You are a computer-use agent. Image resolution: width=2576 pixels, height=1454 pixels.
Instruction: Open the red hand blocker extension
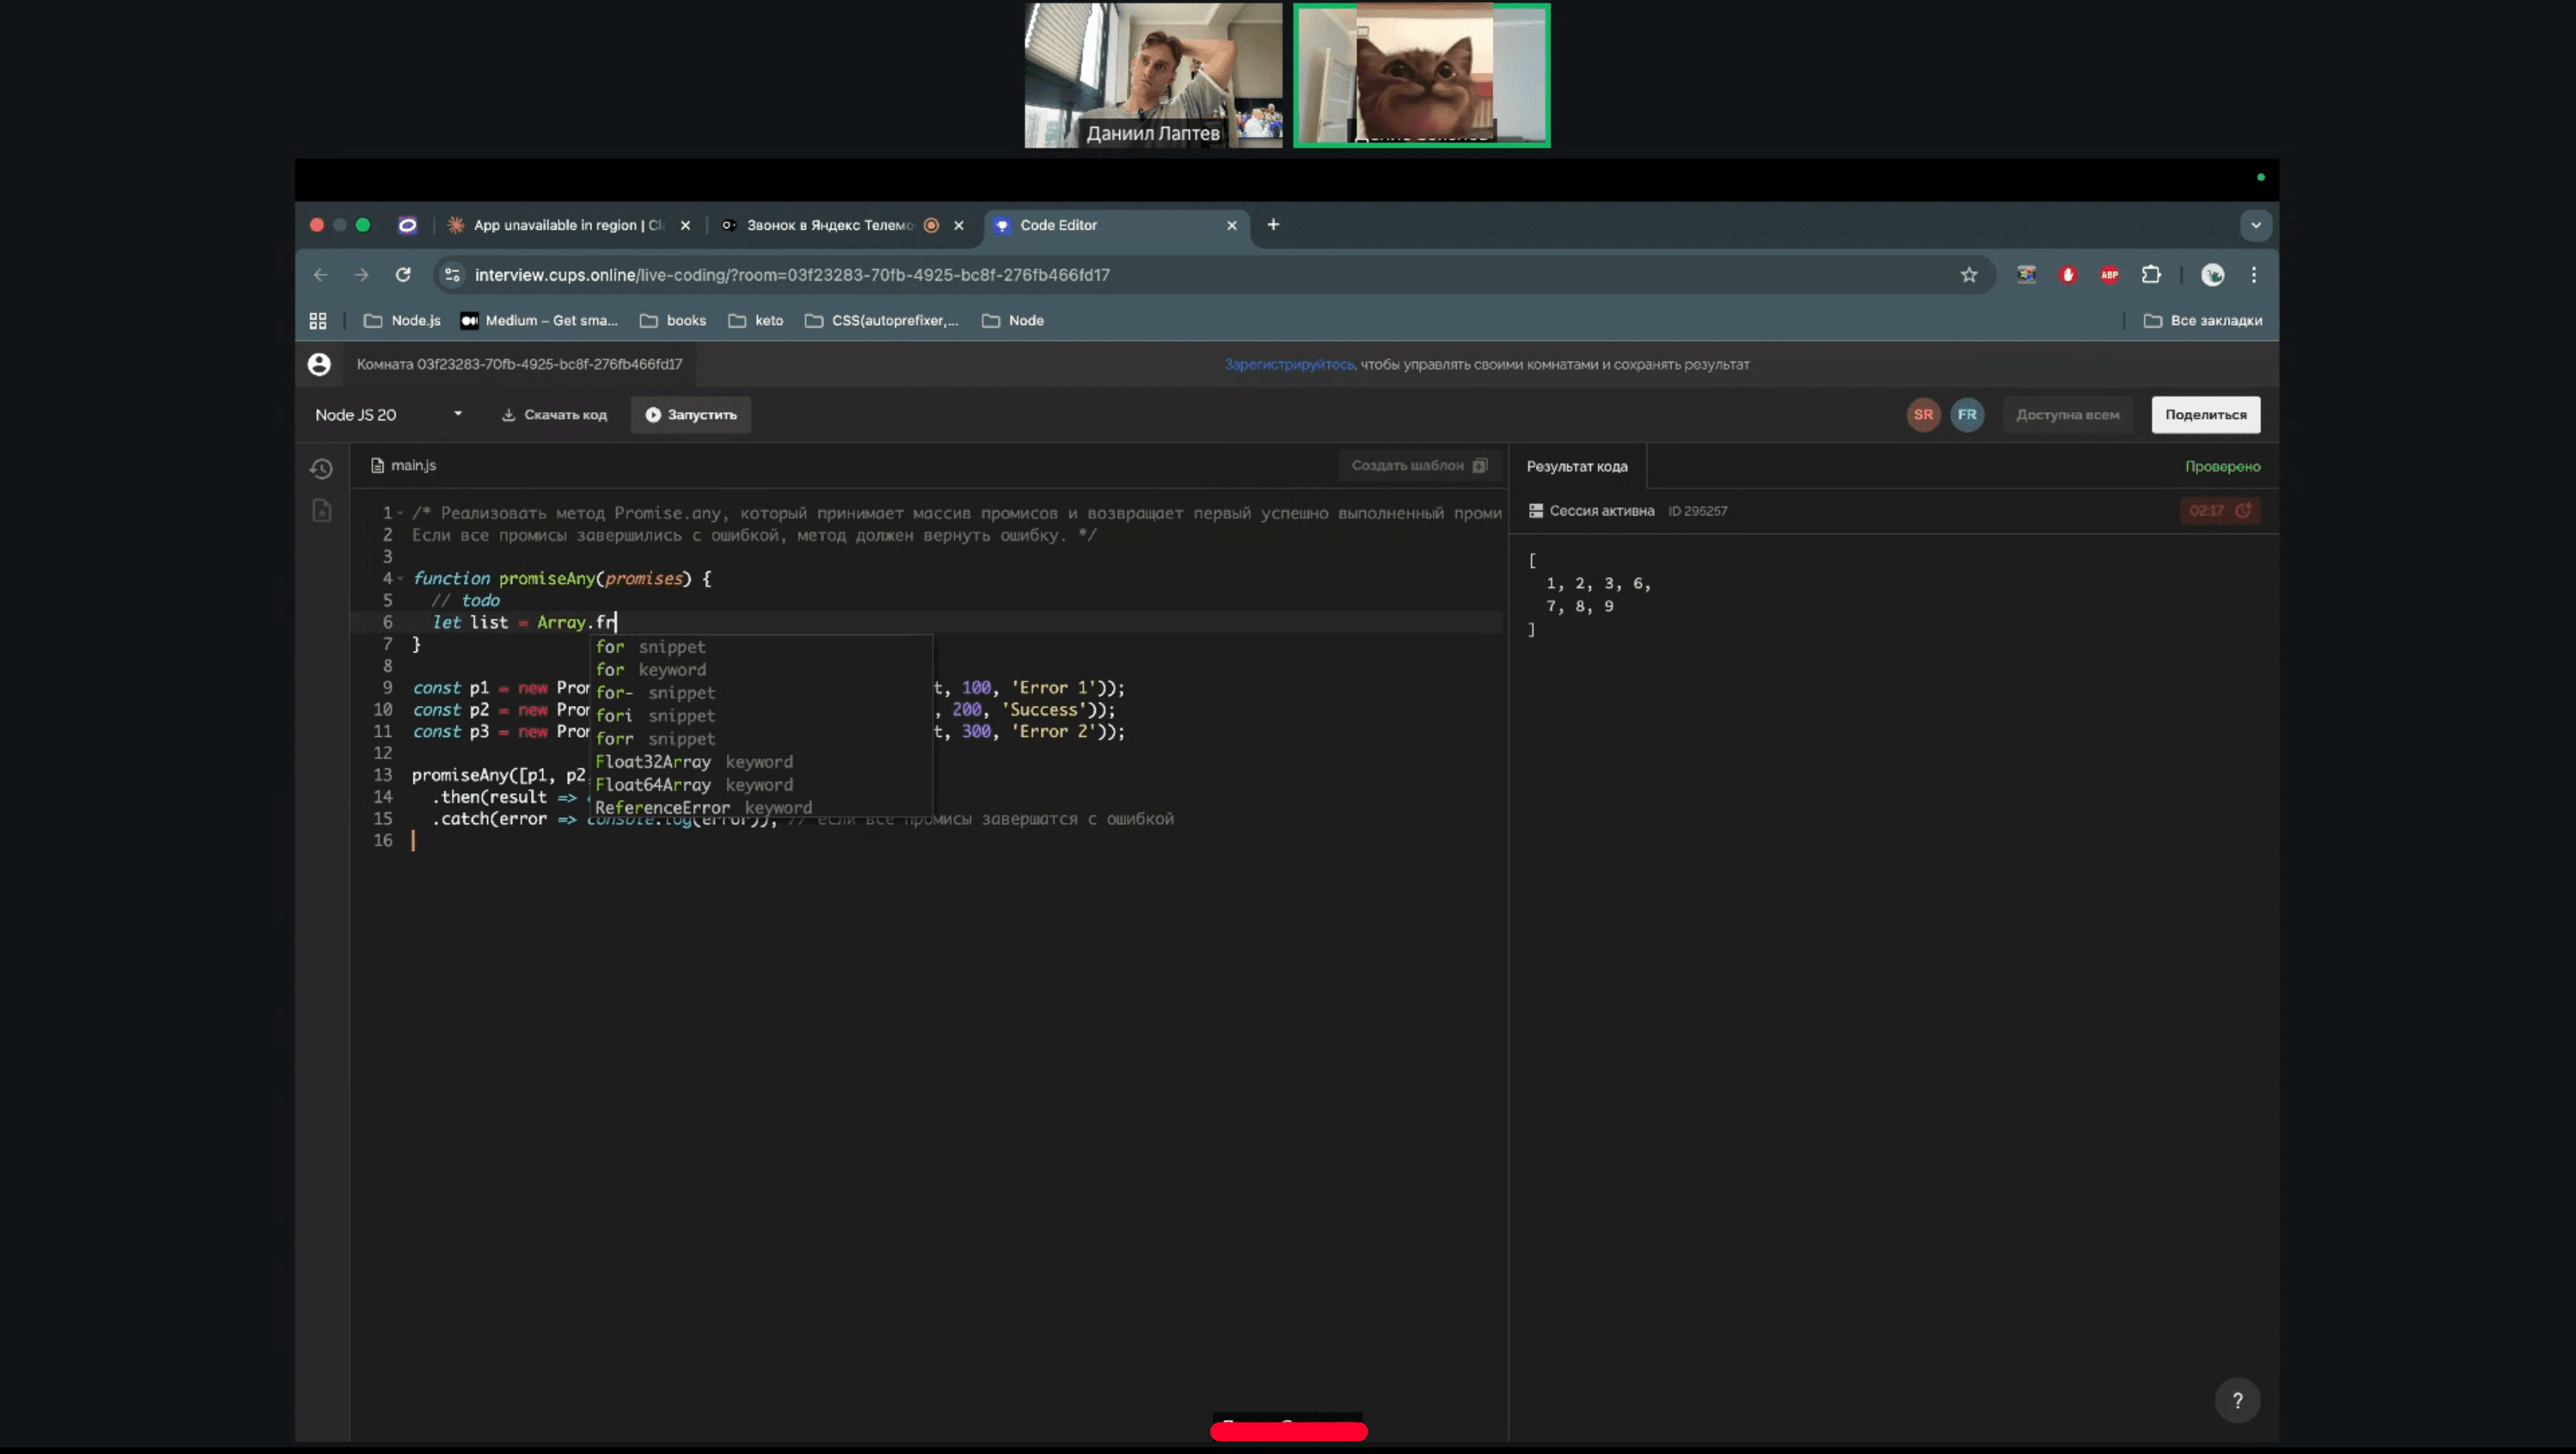click(x=2068, y=275)
